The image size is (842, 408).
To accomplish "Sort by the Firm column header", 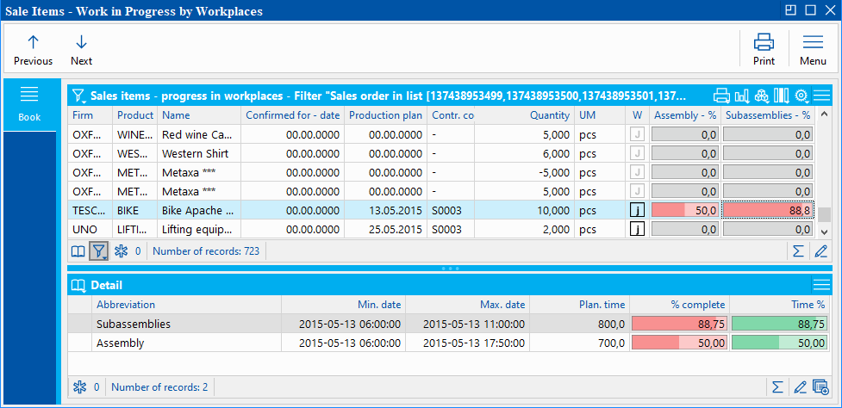I will coord(90,115).
